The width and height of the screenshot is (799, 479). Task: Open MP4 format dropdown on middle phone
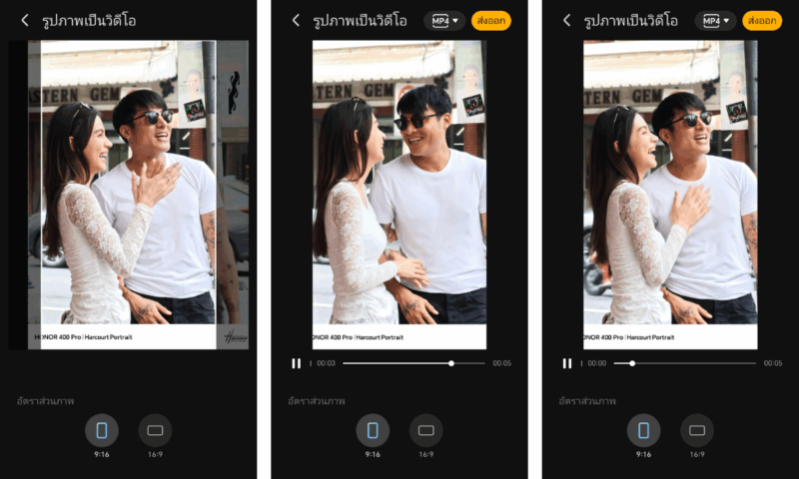(x=444, y=21)
